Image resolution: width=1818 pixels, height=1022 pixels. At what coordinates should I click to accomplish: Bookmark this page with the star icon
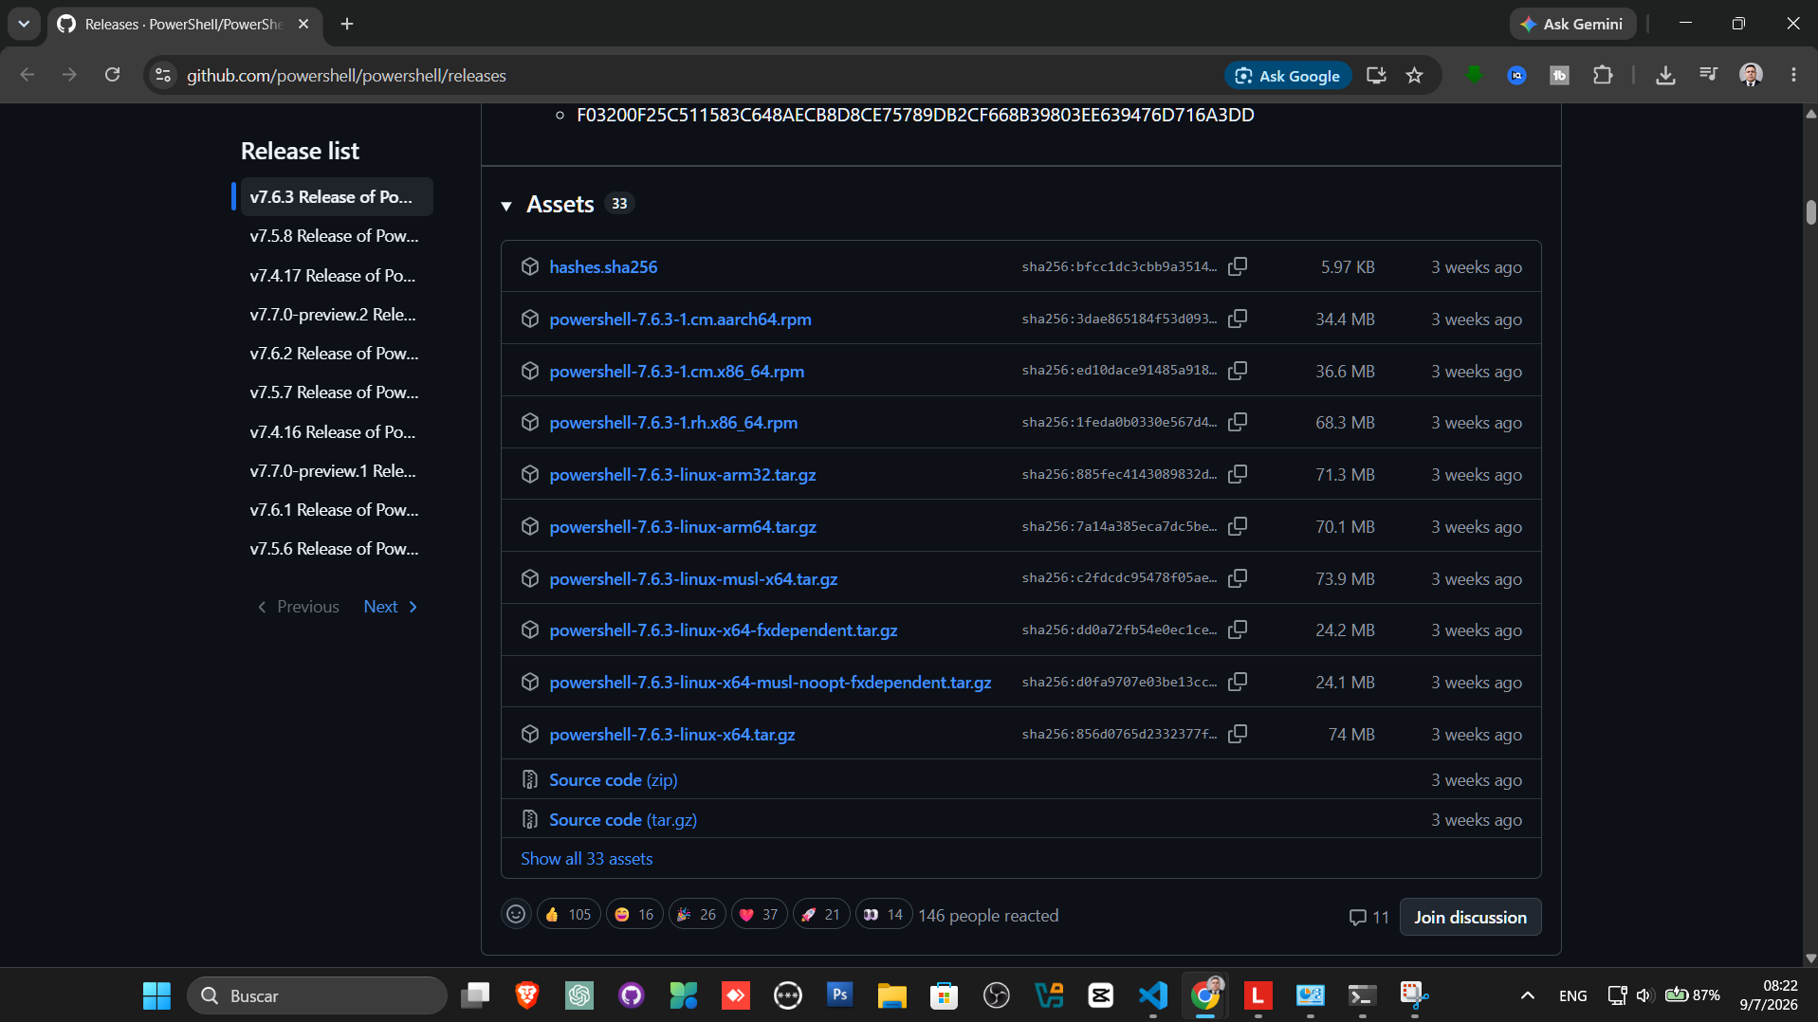point(1414,75)
